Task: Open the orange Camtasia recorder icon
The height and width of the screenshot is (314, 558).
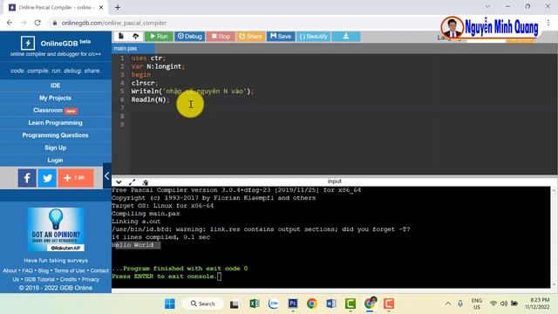Action: point(389,304)
